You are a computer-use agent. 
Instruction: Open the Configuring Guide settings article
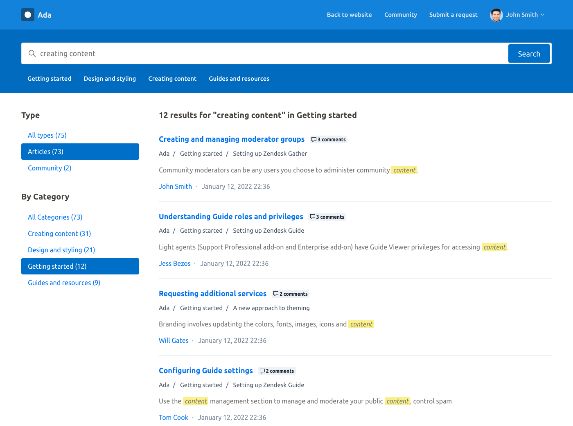point(206,371)
